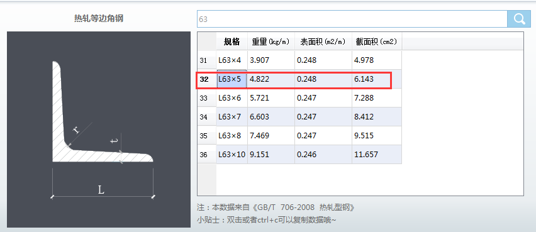Select the L63×4 spec cell

click(232, 60)
